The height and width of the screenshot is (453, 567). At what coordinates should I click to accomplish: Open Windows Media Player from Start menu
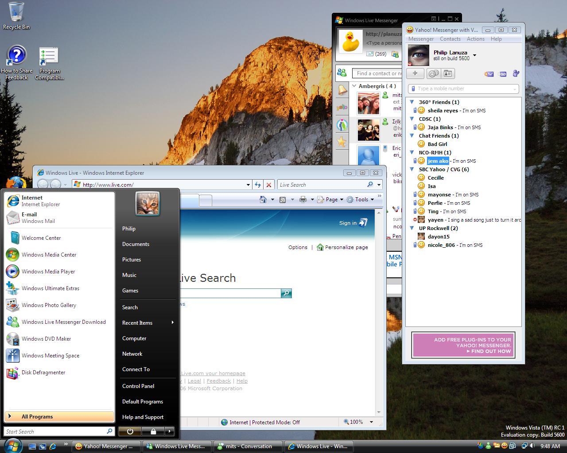click(48, 271)
